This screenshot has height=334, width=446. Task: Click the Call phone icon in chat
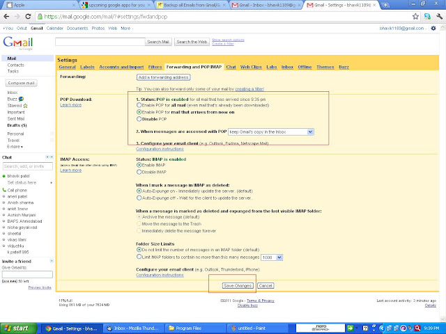point(4,190)
